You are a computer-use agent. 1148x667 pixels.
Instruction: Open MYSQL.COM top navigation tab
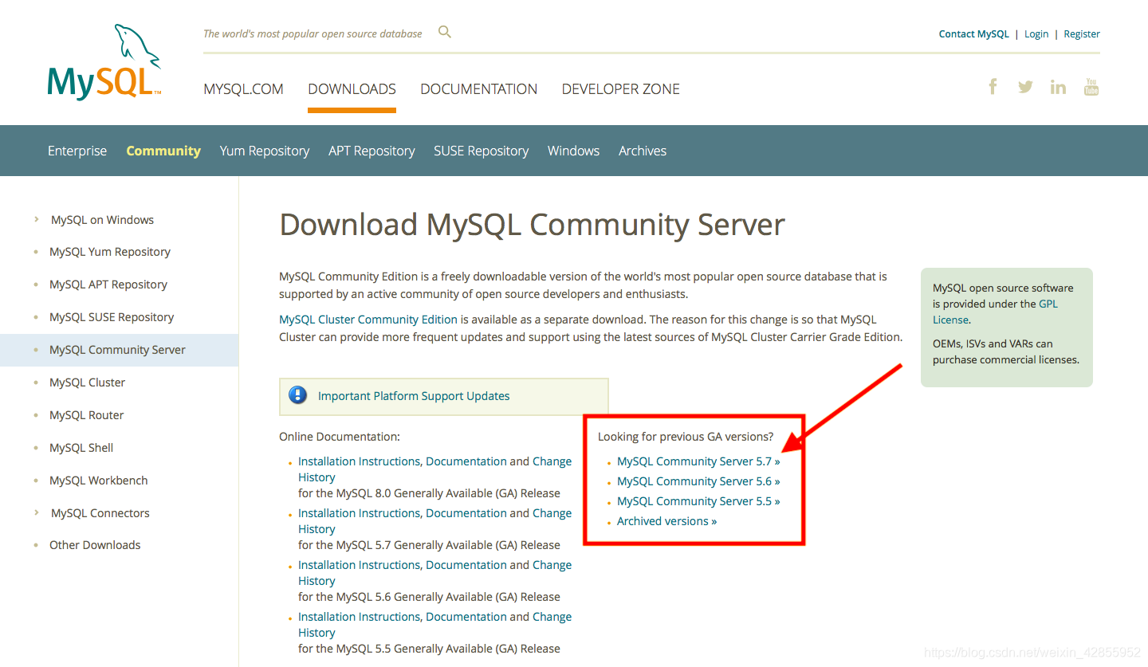coord(243,89)
